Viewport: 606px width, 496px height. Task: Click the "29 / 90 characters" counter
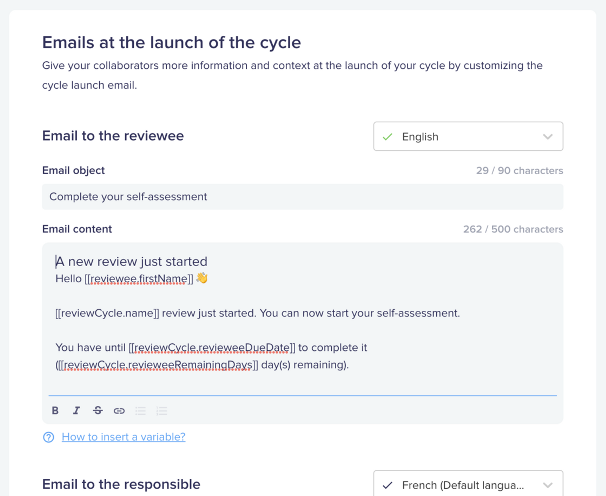[x=519, y=170]
